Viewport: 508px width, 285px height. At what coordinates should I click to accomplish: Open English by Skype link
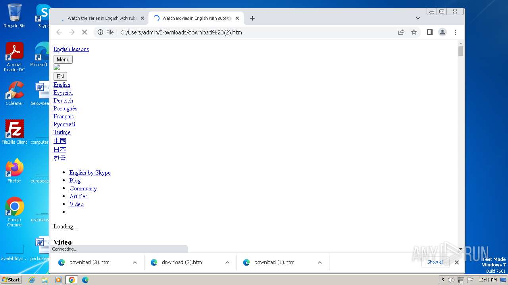pos(90,173)
